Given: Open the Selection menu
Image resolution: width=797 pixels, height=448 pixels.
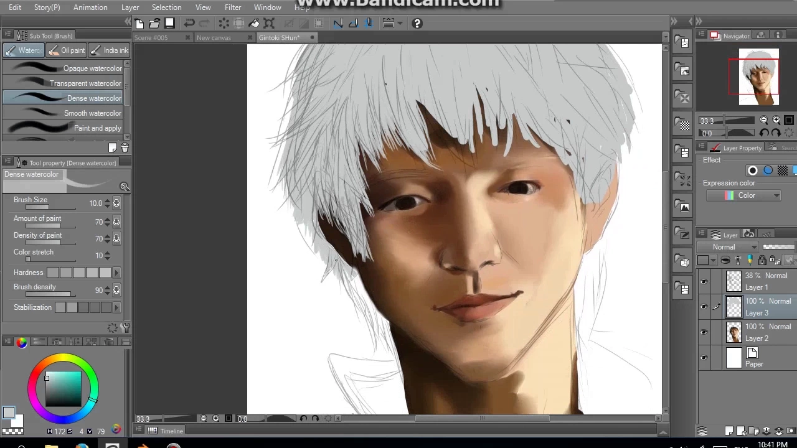Looking at the screenshot, I should point(167,7).
